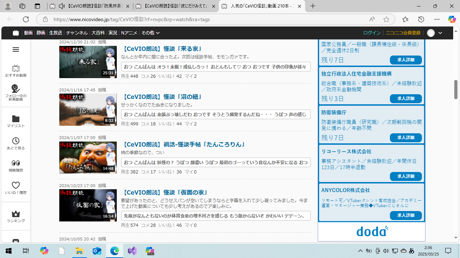The height and width of the screenshot is (258, 460).
Task: Open video title 怪談「沼の紐」
Action: pyautogui.click(x=162, y=97)
